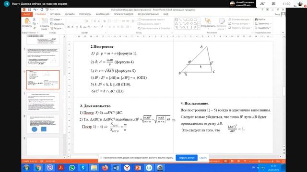This screenshot has width=307, height=172.
Task: Click the '4. Исследование' heading text
Action: [195, 103]
